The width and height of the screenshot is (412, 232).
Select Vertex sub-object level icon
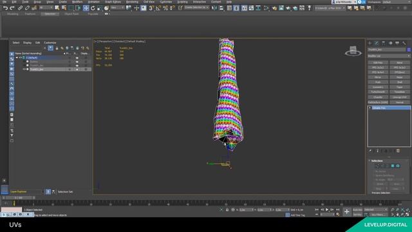377,166
